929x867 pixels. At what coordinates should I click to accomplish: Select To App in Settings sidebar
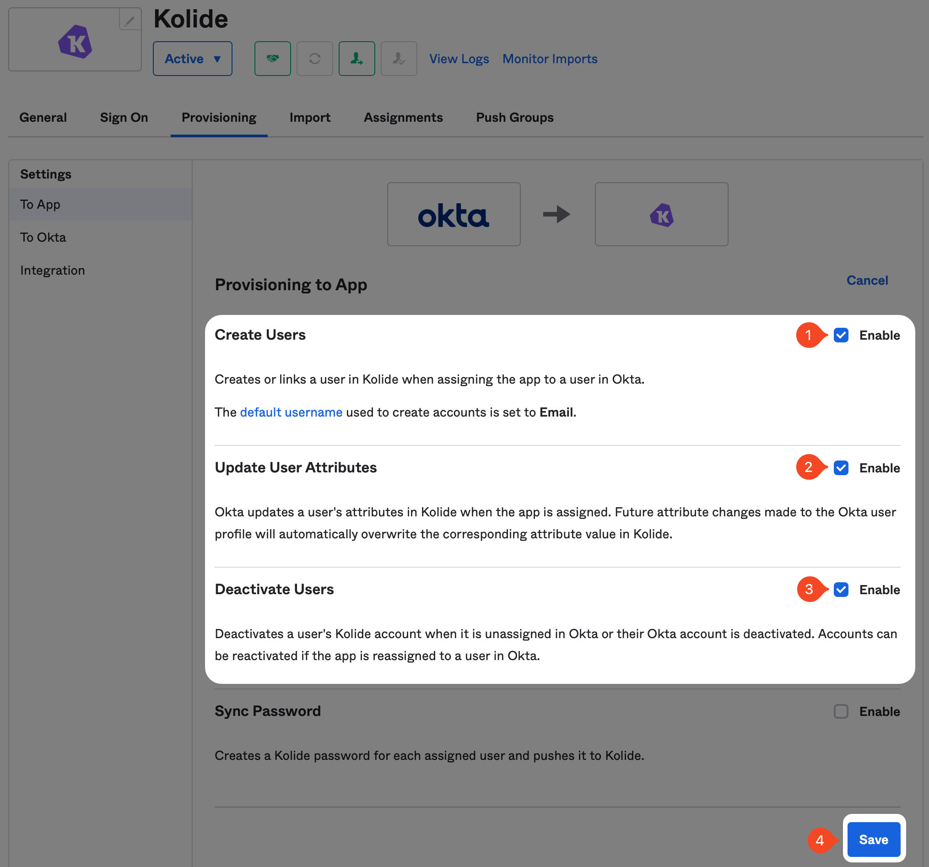click(x=100, y=204)
